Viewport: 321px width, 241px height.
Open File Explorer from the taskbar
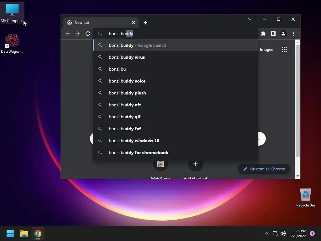(x=24, y=233)
